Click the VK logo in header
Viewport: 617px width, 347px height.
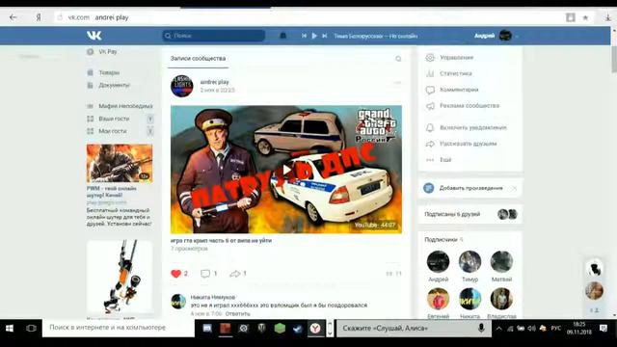[x=94, y=36]
